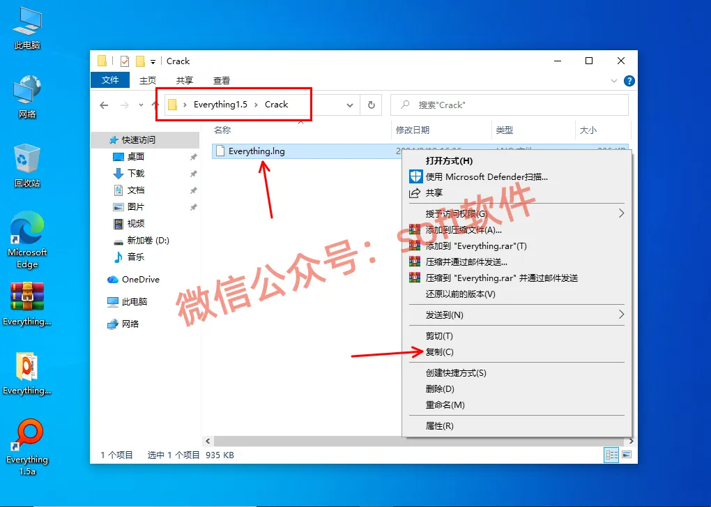Image resolution: width=711 pixels, height=507 pixels.
Task: Switch to details view layout icon
Action: 612,455
